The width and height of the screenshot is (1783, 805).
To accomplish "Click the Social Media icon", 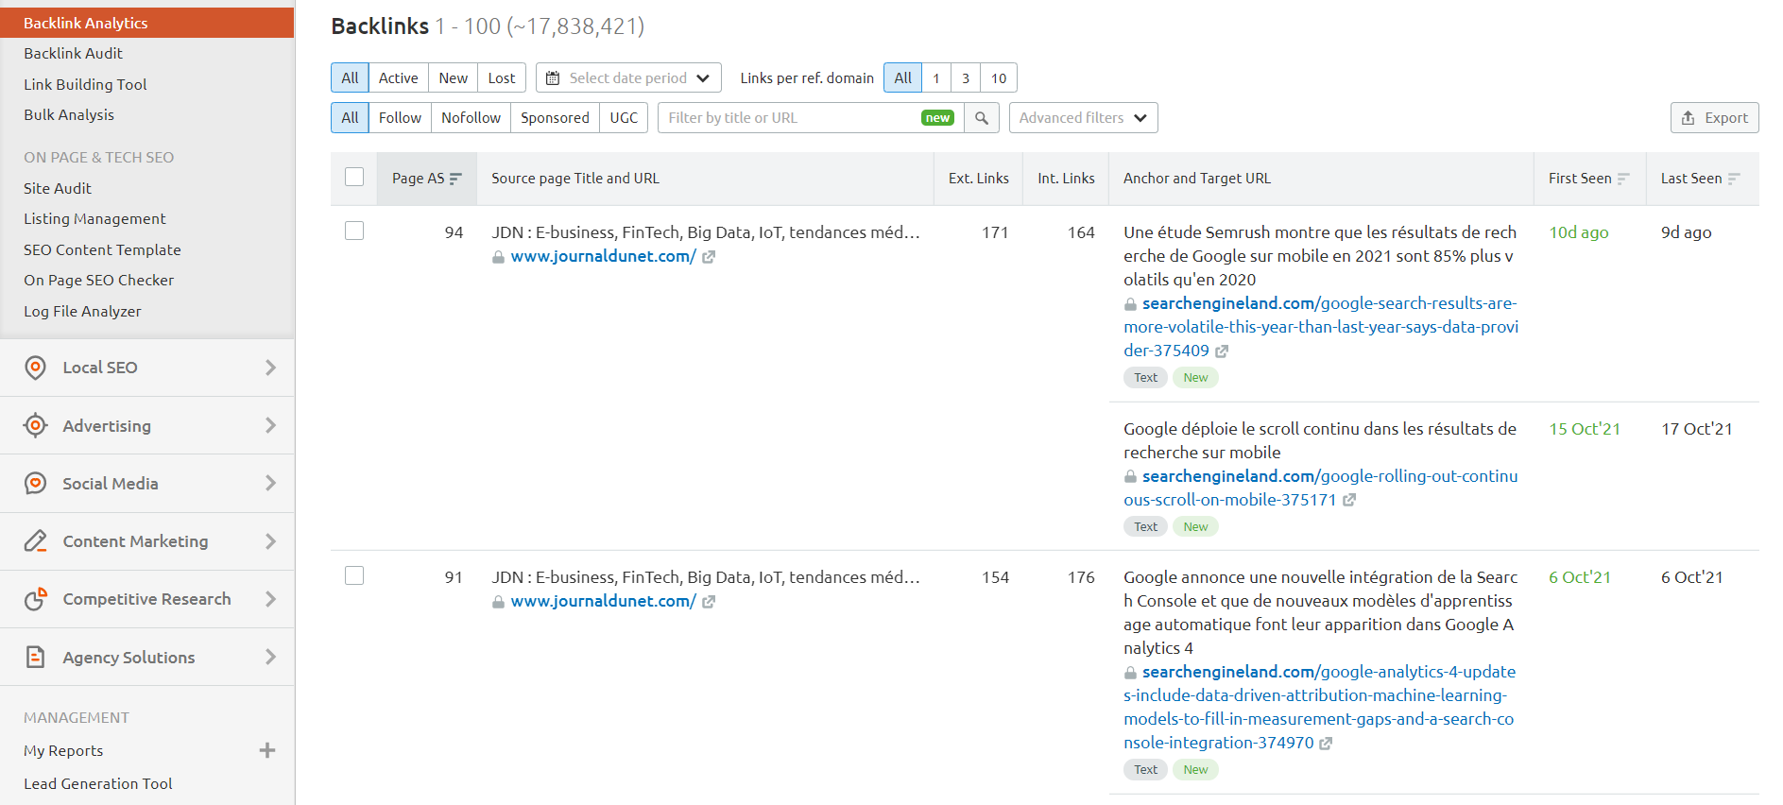I will (35, 484).
